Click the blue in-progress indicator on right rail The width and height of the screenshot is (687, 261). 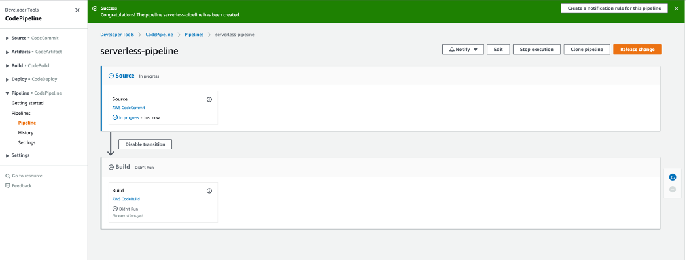(x=673, y=177)
